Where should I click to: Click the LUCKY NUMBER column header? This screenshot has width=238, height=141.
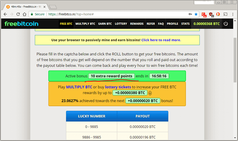(x=92, y=116)
